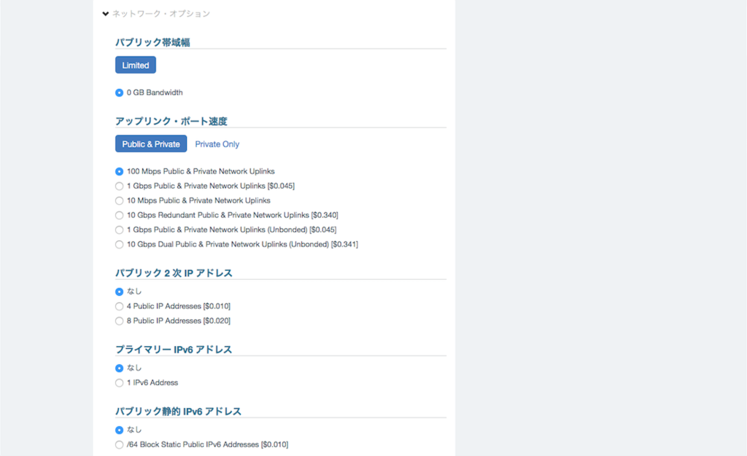Screen dimensions: 747x456
Task: Select 10 Gbps Redundant Uplinks [$0.340] option
Action: click(x=119, y=216)
